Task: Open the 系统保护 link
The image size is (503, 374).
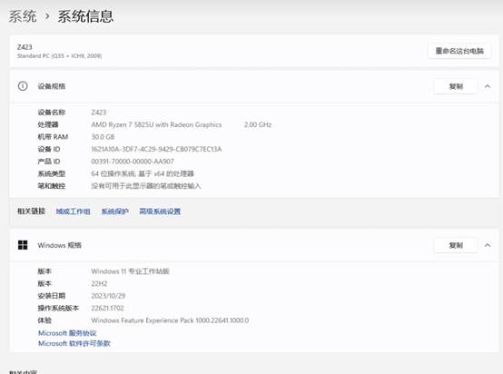Action: (114, 212)
